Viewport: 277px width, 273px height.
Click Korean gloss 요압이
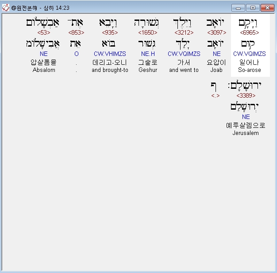[x=216, y=63]
